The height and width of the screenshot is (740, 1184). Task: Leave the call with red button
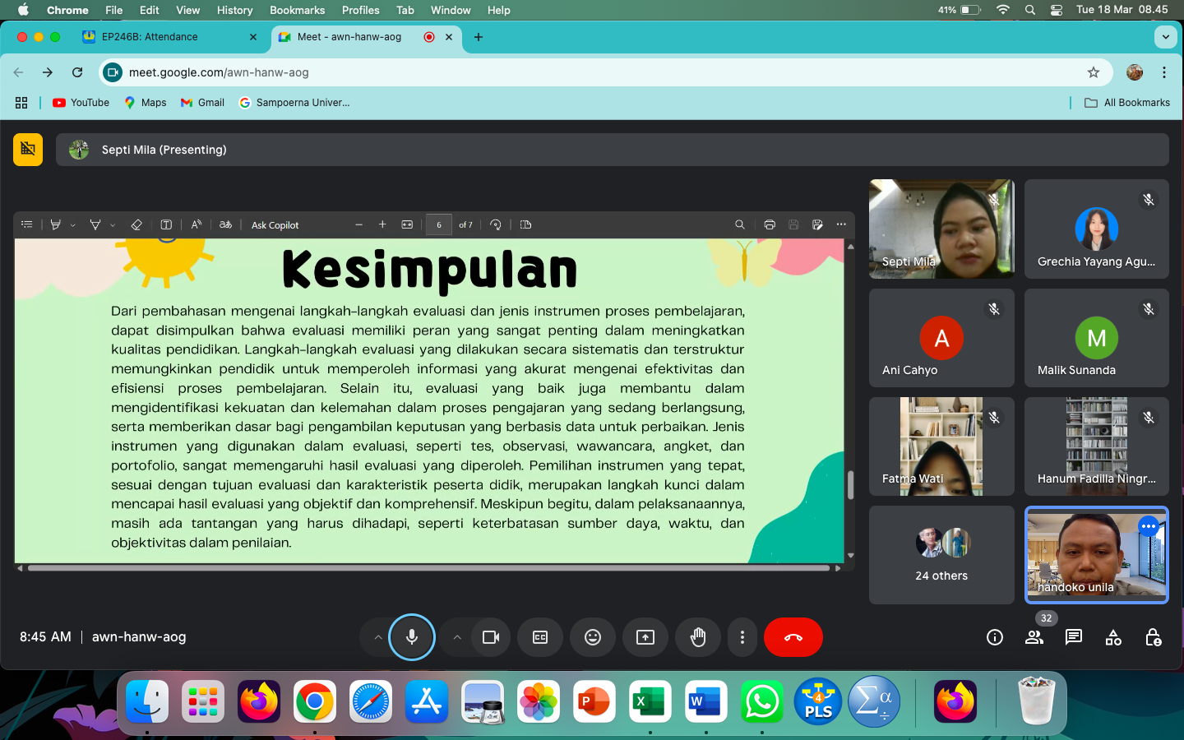[x=793, y=637]
